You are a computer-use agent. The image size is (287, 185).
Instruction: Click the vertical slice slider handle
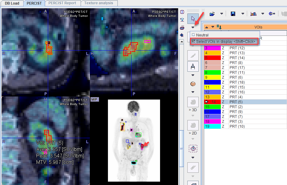click(182, 149)
